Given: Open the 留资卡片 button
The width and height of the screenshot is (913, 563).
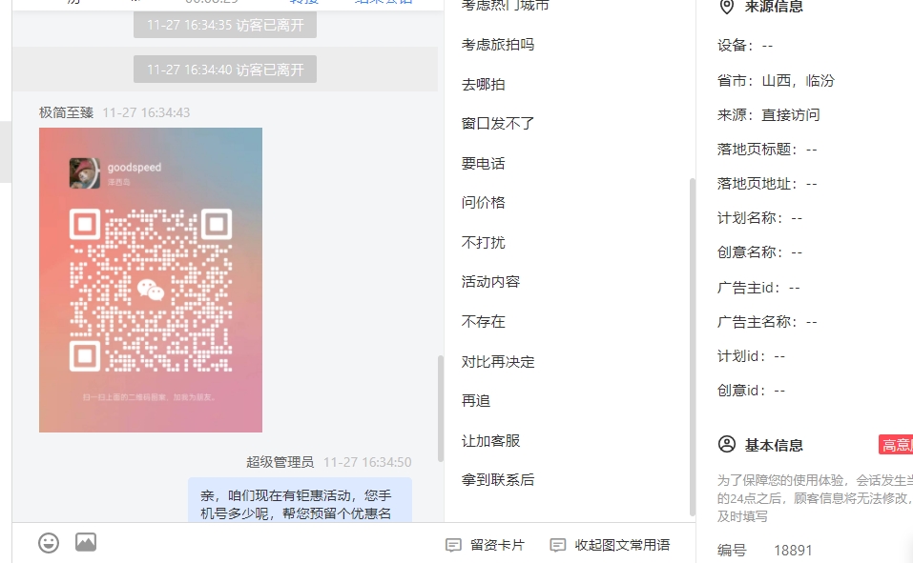Looking at the screenshot, I should 485,545.
